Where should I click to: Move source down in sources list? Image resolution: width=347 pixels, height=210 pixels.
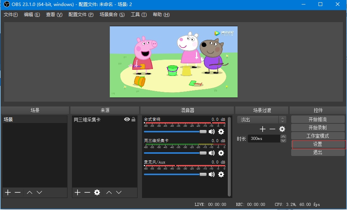coord(119,192)
